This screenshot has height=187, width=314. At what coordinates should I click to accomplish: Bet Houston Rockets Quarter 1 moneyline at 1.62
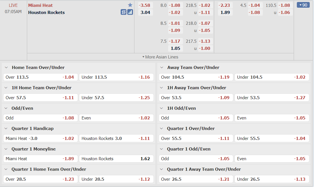coord(116,159)
